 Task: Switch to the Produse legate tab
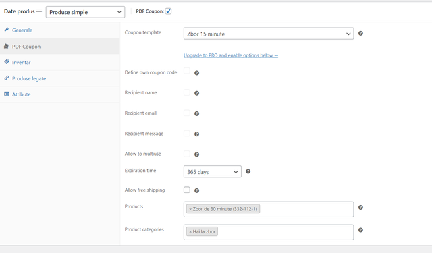[x=60, y=78]
